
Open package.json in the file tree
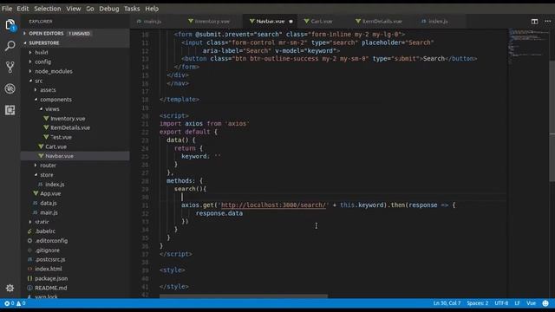pos(51,279)
